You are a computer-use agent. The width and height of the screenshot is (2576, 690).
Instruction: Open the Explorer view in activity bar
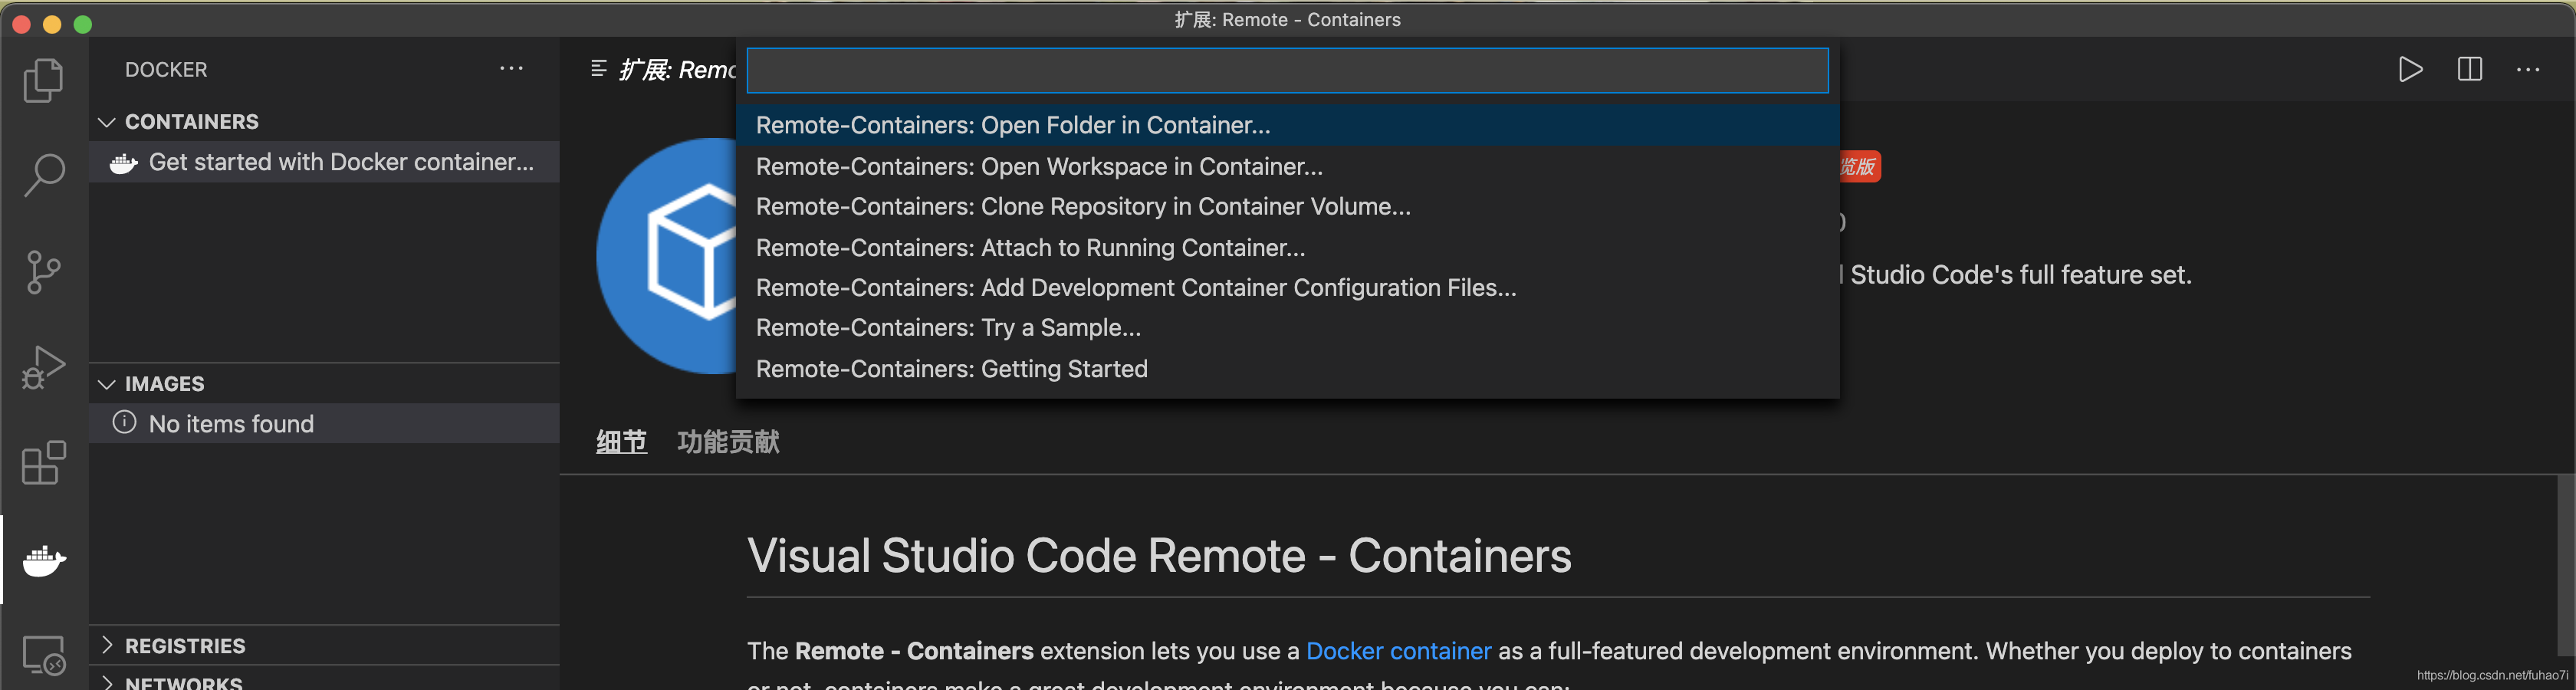(x=43, y=80)
